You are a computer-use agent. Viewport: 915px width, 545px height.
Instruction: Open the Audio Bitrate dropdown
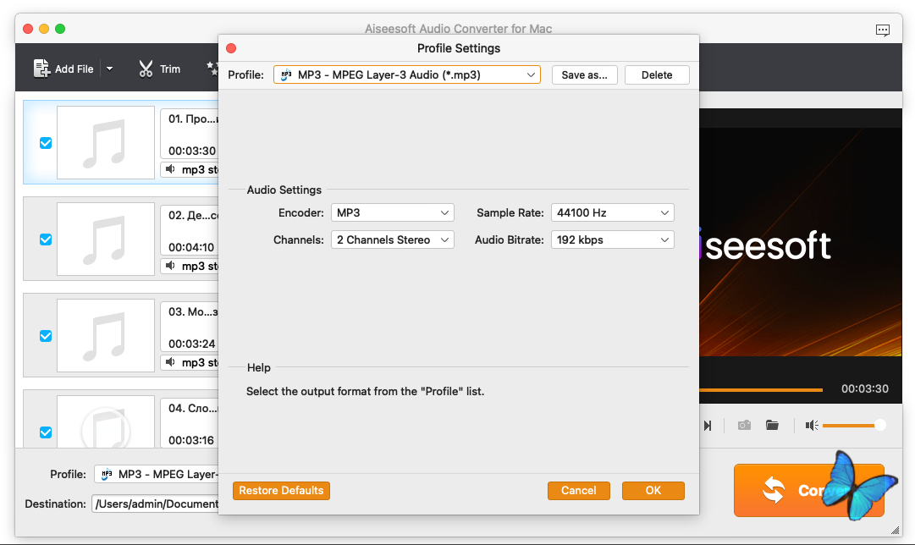(x=613, y=239)
